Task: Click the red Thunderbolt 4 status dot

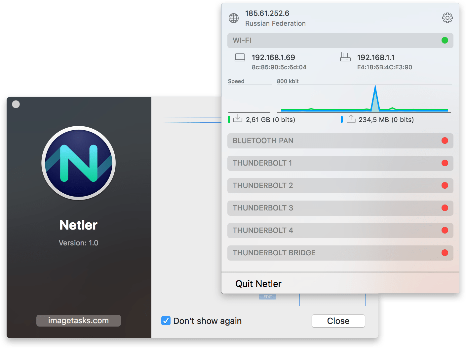Action: [x=445, y=230]
